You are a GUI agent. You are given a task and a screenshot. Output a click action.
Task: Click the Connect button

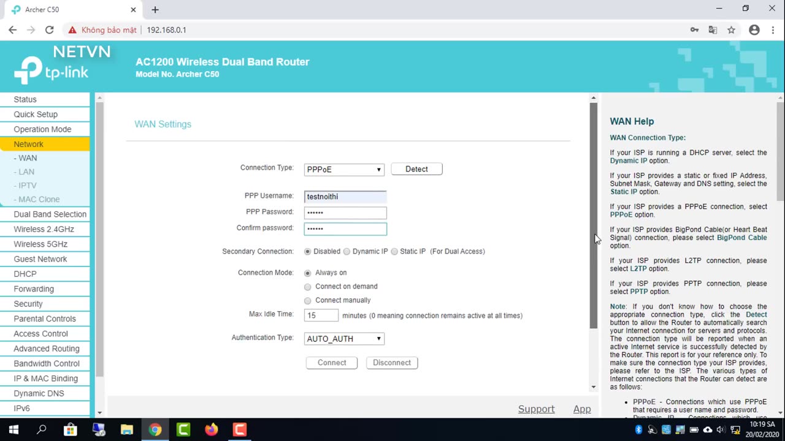[x=332, y=363]
